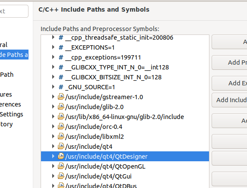This screenshot has height=188, width=247.
Task: Click the include folder icon for /usr/include/libxml2
Action: coord(61,136)
